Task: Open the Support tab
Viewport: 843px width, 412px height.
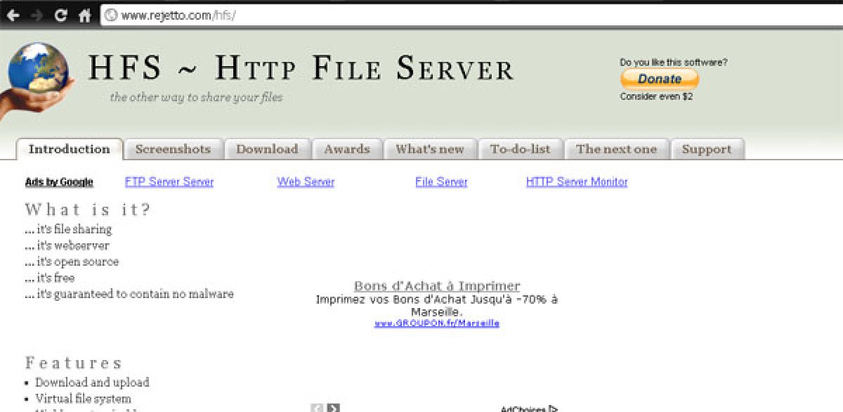Action: coord(707,149)
